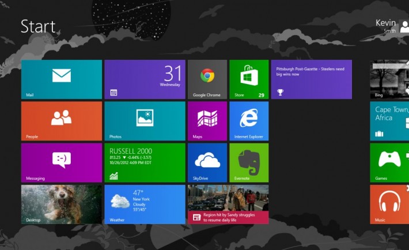Viewport: 409px width, 250px height.
Task: Launch Google Chrome
Action: tap(207, 79)
